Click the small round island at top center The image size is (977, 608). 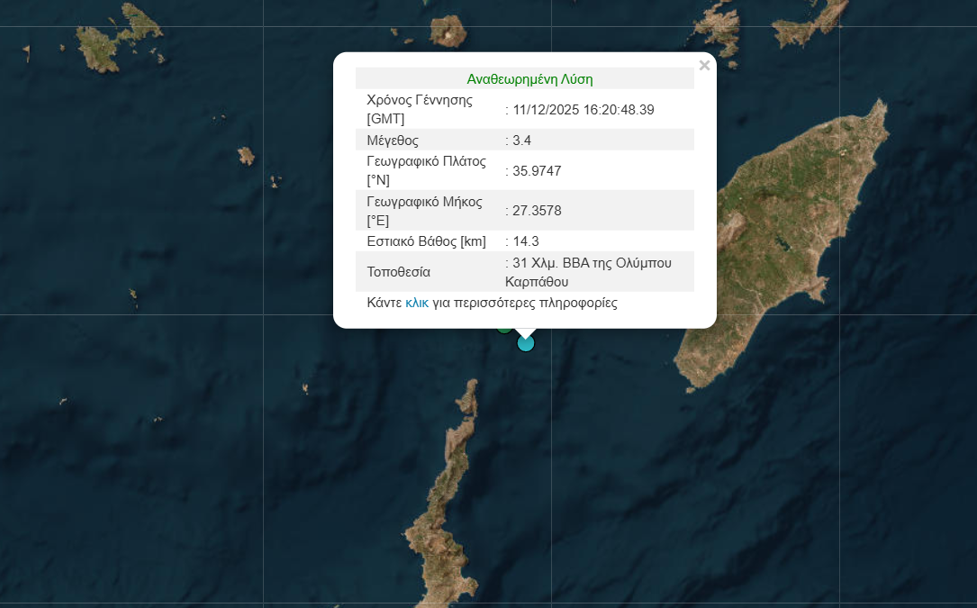[446, 34]
